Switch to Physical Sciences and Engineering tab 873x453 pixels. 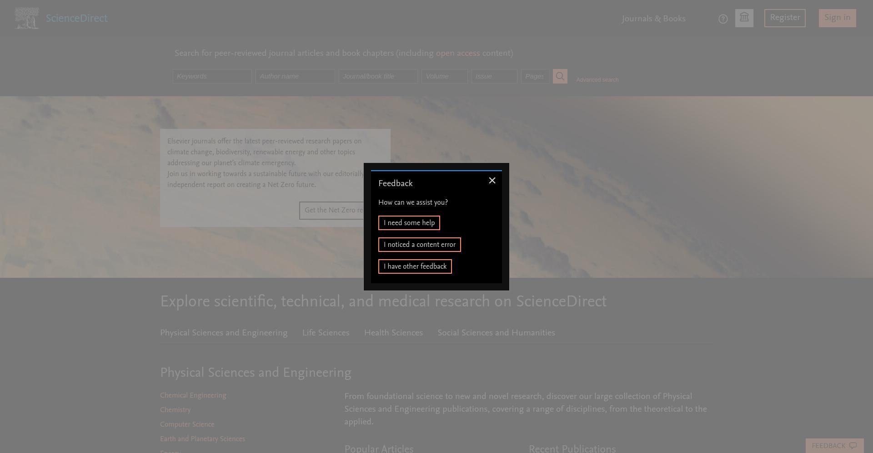(224, 333)
